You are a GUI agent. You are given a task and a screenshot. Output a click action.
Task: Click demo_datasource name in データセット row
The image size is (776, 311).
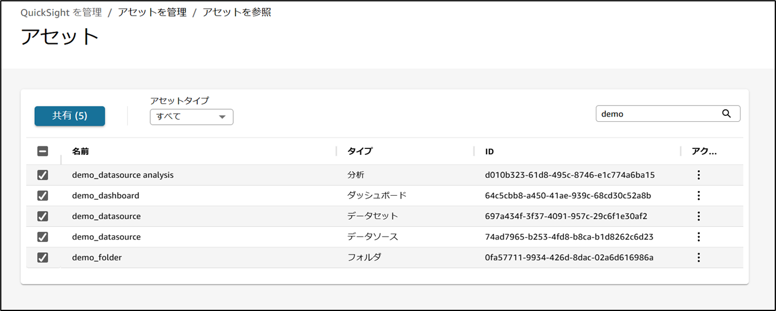pos(106,216)
